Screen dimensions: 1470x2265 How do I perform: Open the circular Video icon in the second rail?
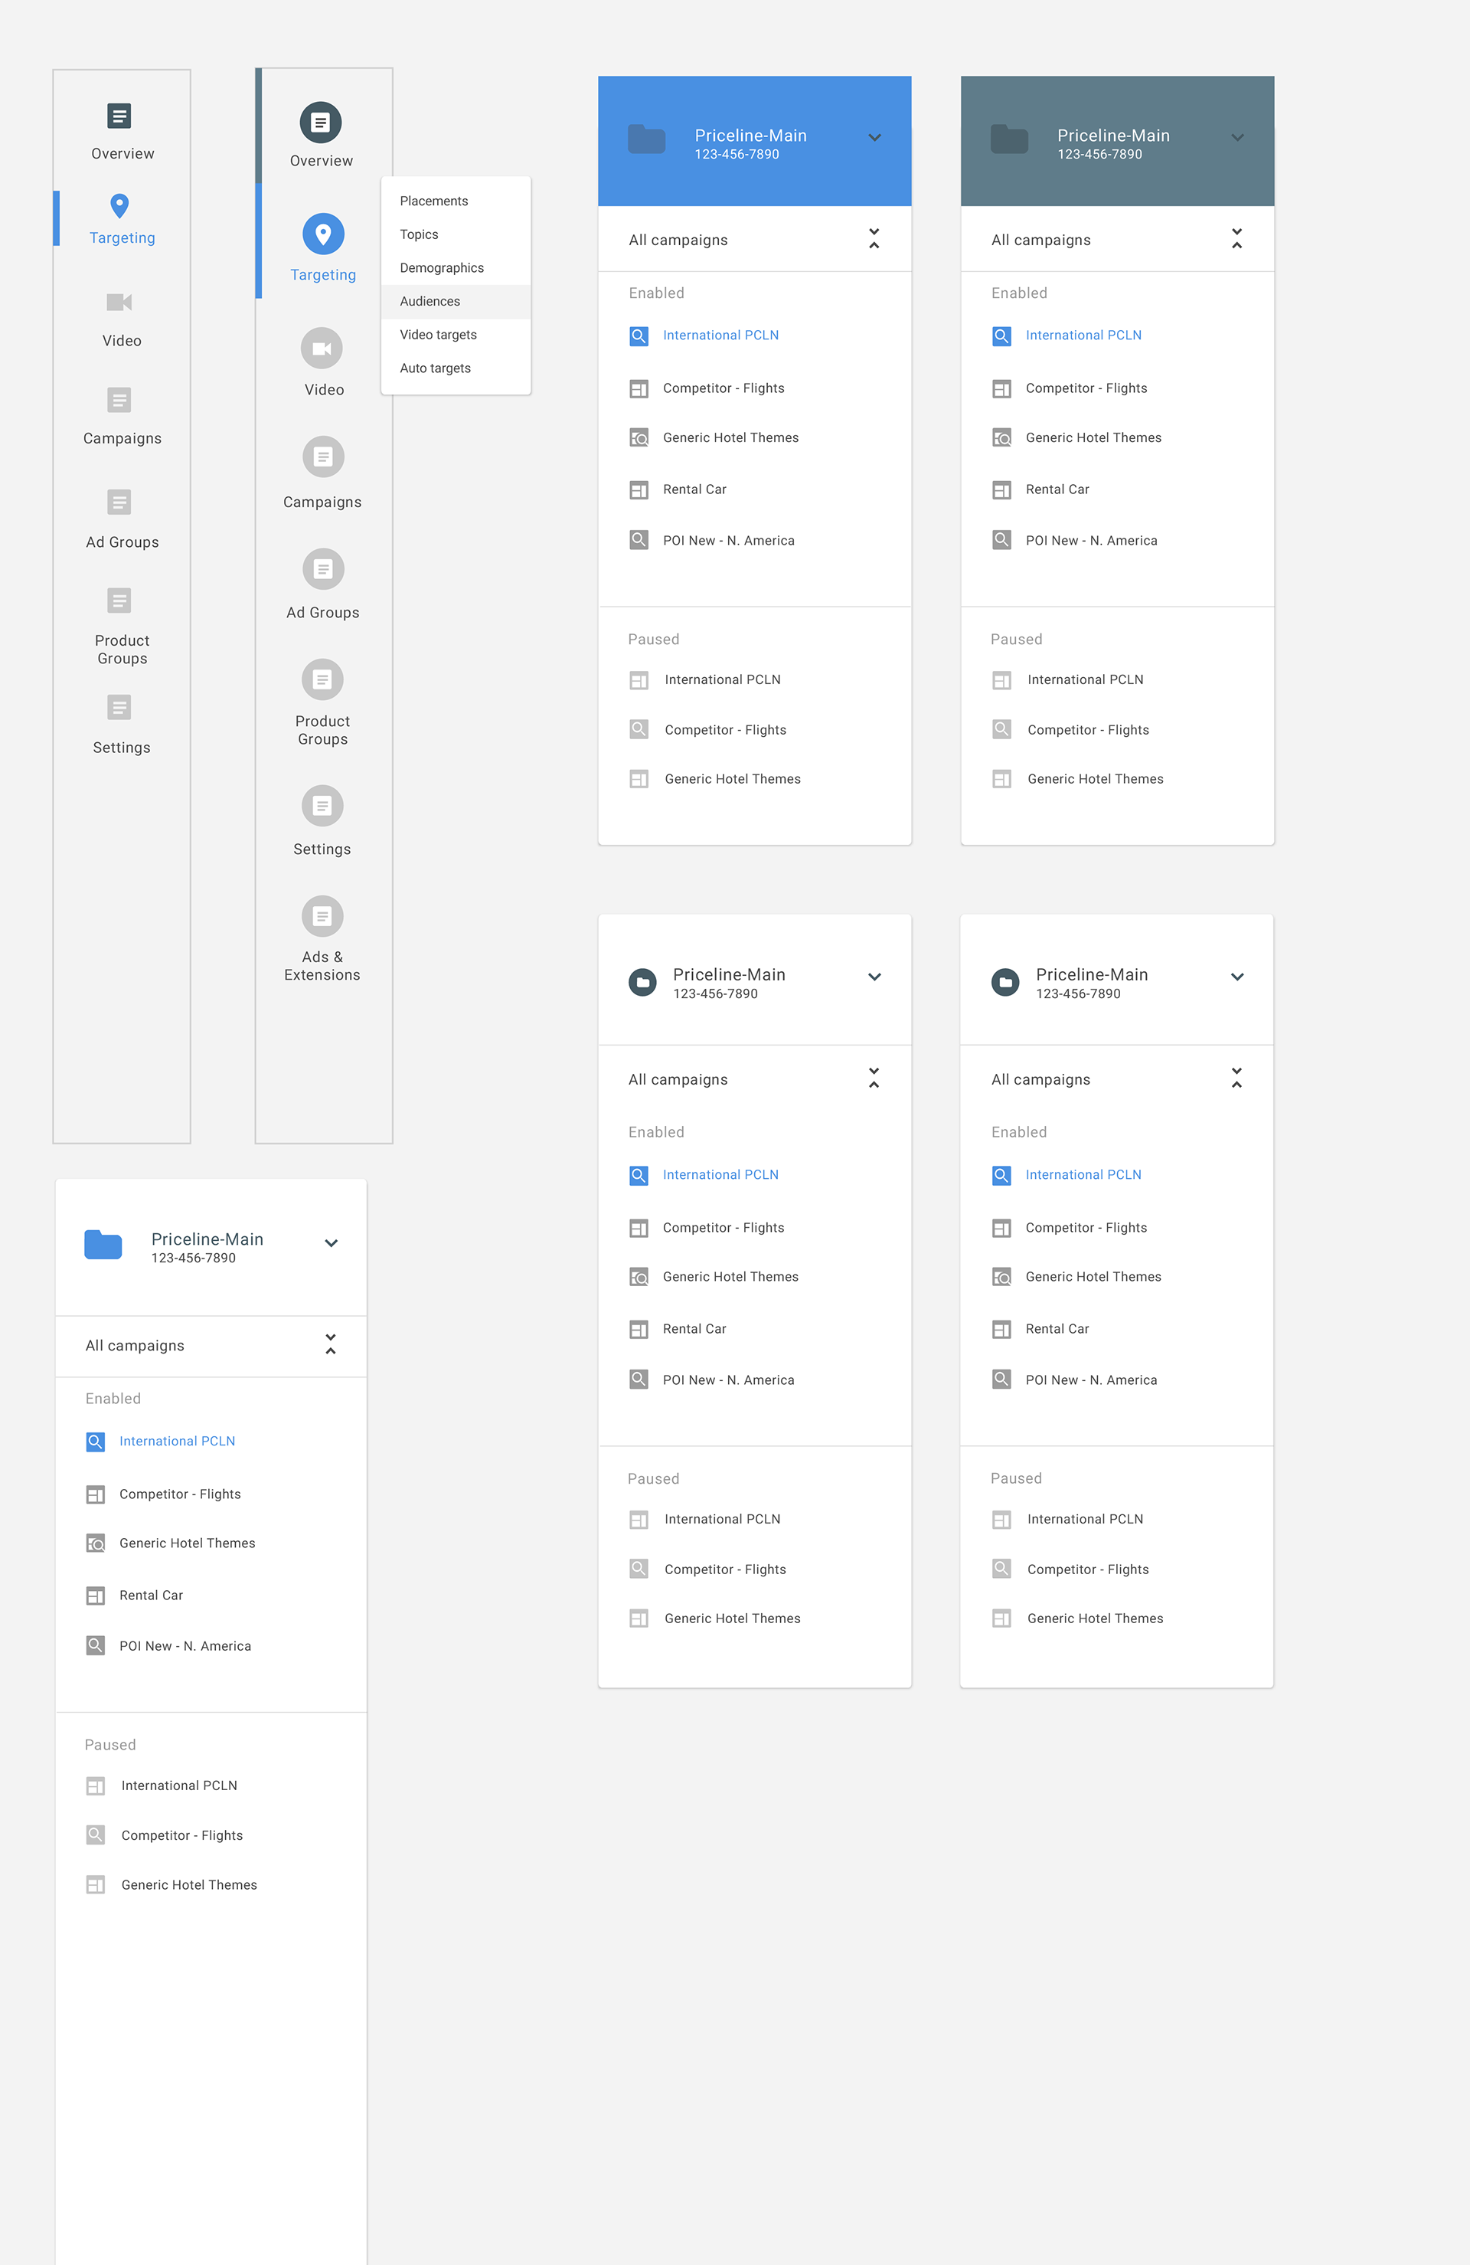[322, 349]
